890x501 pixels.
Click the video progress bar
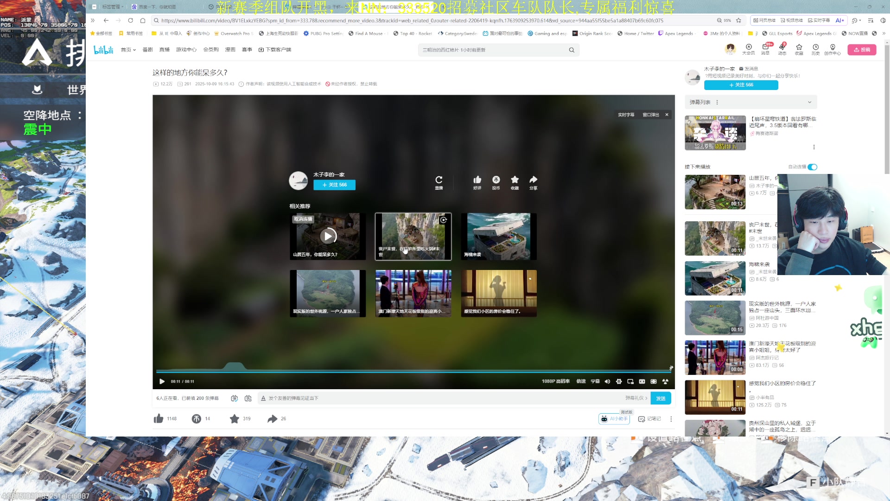[x=413, y=371]
